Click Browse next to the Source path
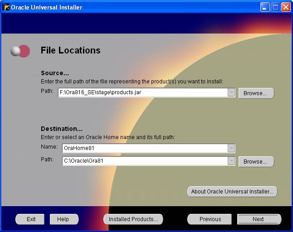Image resolution: width=293 pixels, height=232 pixels. point(256,93)
